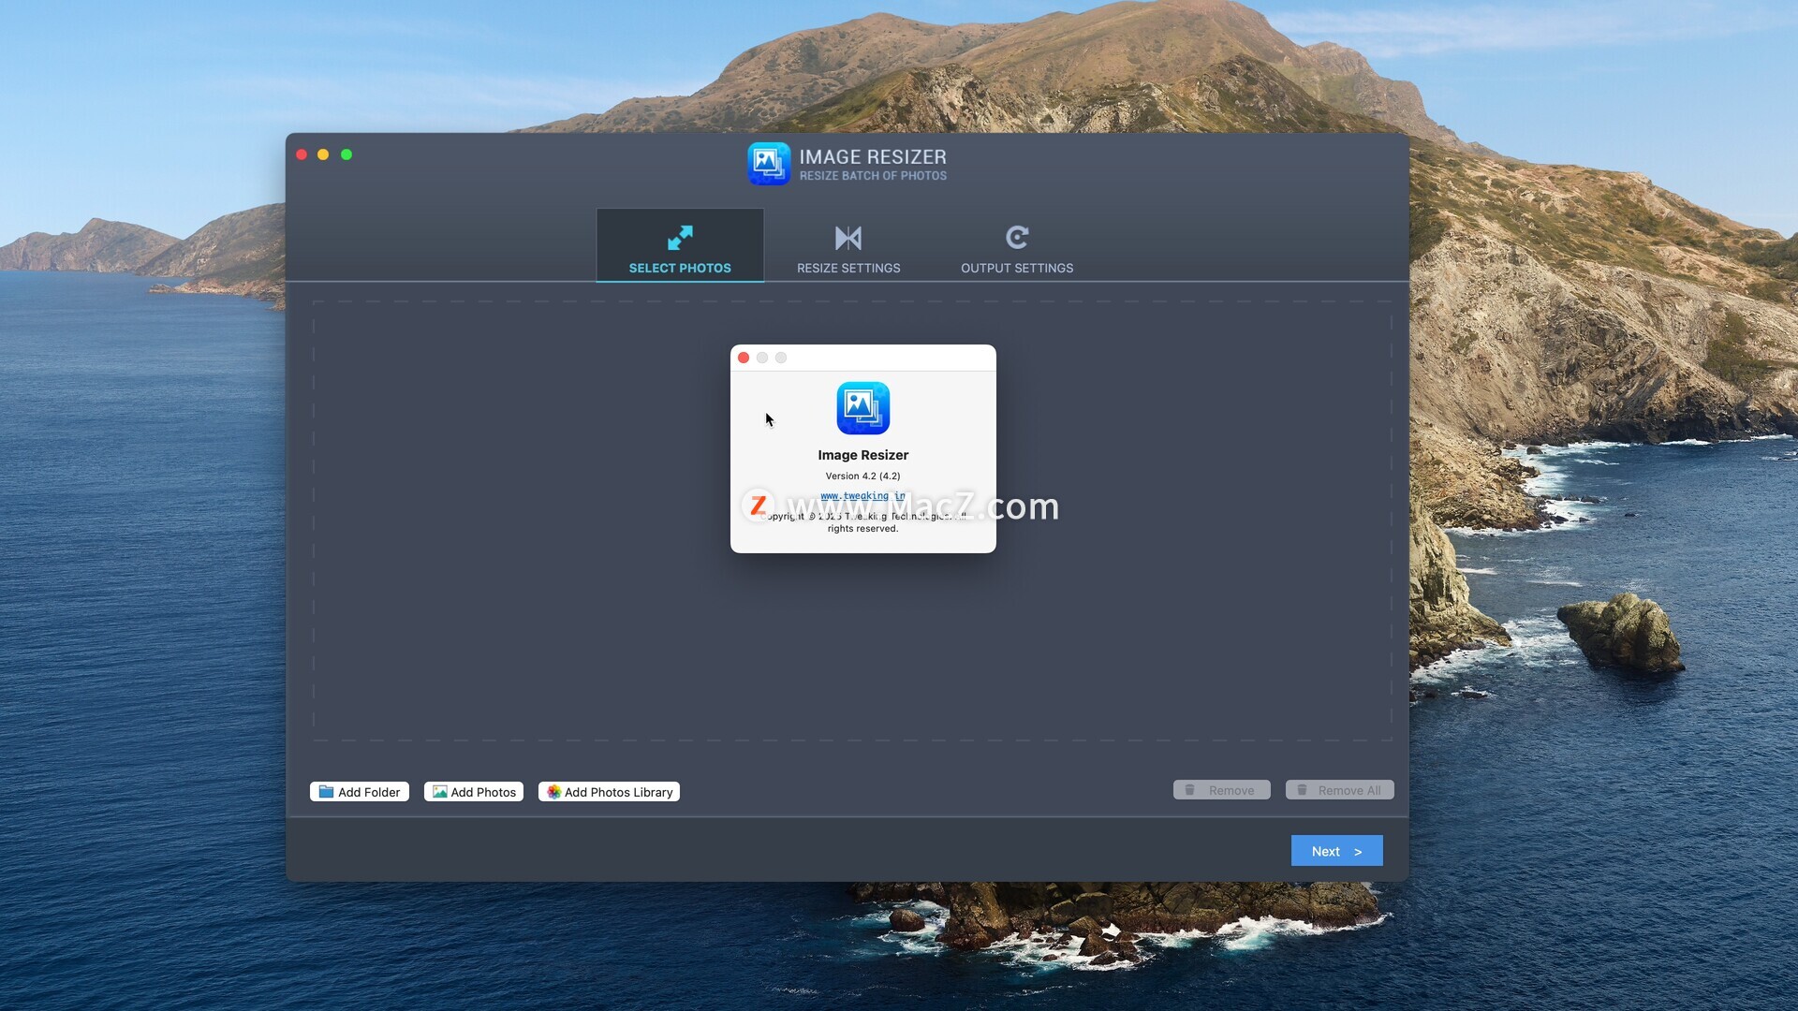Click the Resize Settings bowtie icon

[848, 238]
